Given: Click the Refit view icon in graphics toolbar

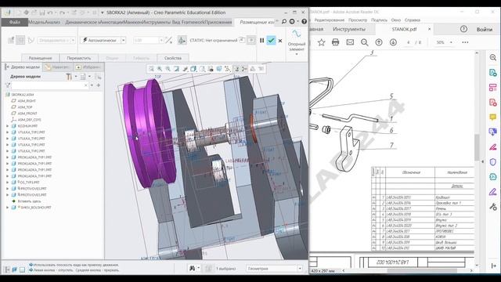Looking at the screenshot, I should (151, 69).
